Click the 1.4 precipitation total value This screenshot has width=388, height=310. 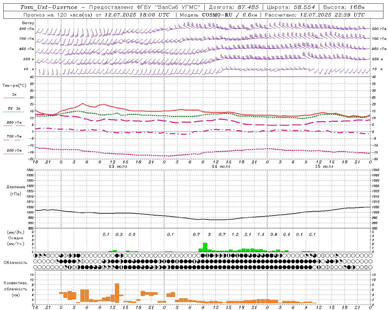coord(261,234)
